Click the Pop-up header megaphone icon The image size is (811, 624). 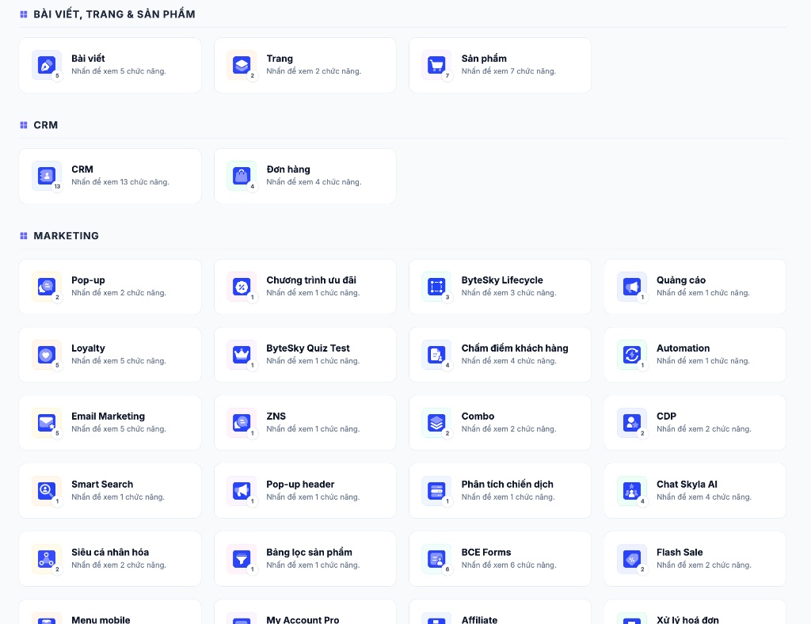(x=242, y=491)
